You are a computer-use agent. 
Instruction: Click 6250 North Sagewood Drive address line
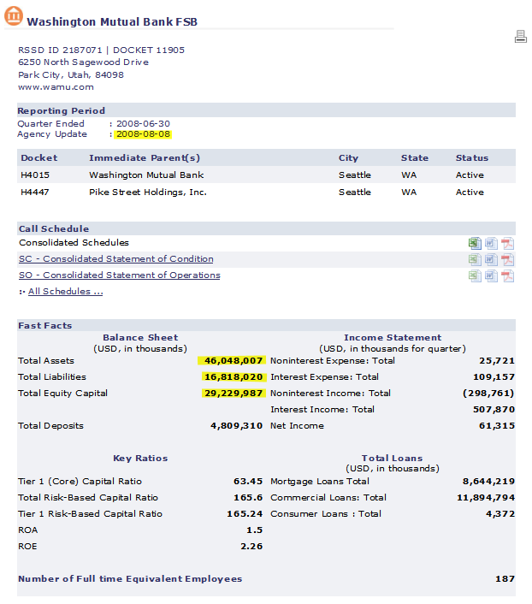point(83,62)
